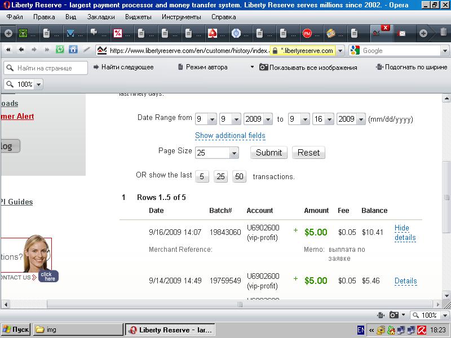Open Details for batch 19759549
Viewport: 451px width, 338px height.
(405, 281)
